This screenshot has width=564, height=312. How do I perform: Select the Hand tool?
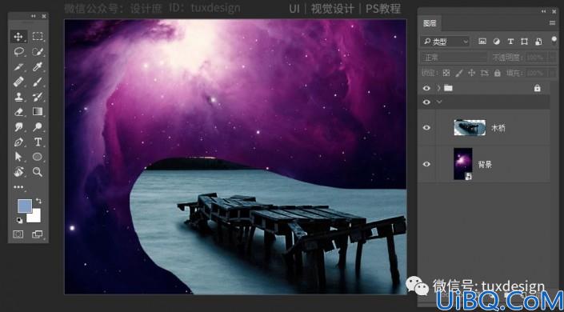pyautogui.click(x=18, y=172)
